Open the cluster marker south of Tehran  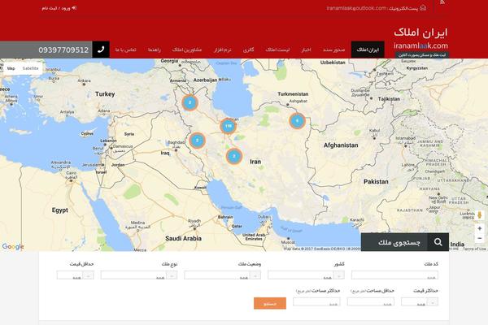click(x=234, y=156)
